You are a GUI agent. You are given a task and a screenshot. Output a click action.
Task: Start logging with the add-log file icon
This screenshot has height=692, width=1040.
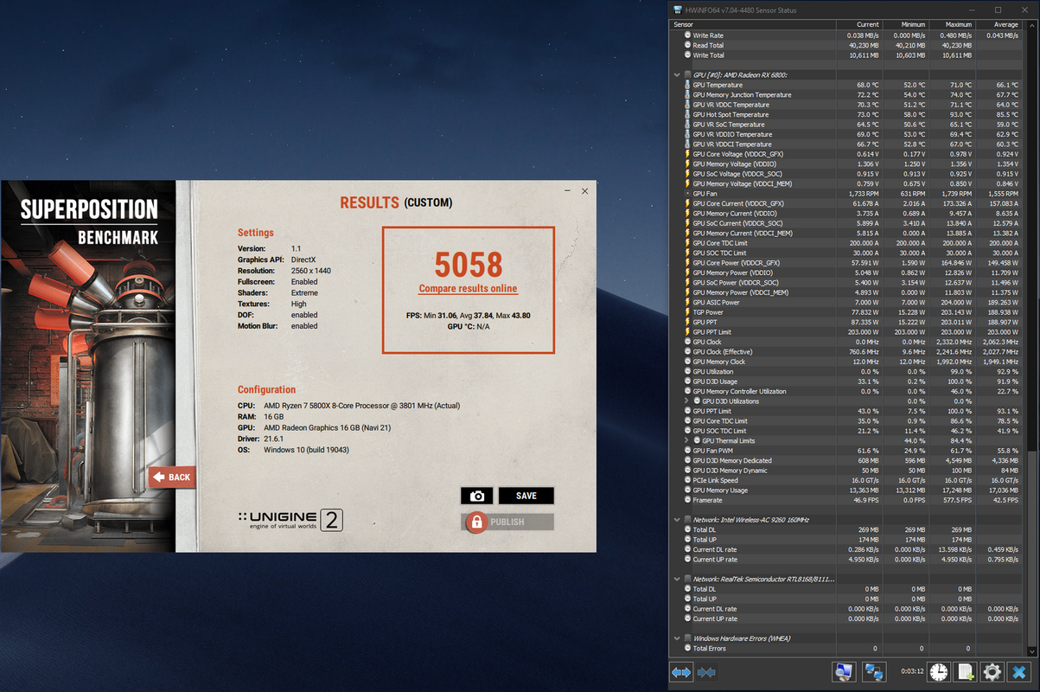966,672
